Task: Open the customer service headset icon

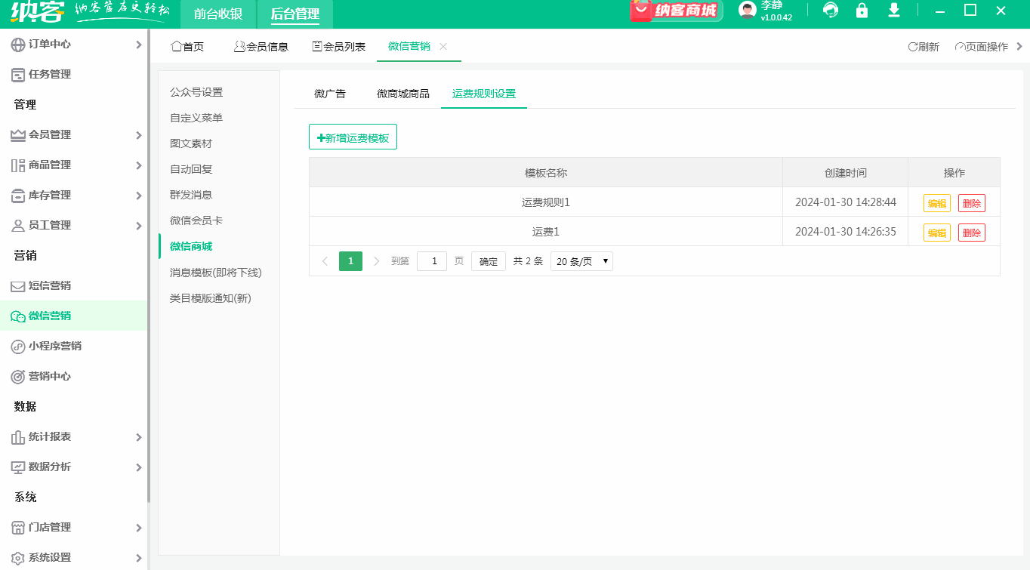Action: point(830,12)
